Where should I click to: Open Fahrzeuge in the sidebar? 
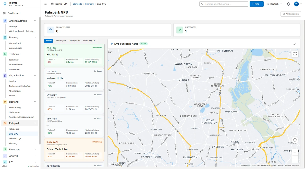pyautogui.click(x=14, y=129)
